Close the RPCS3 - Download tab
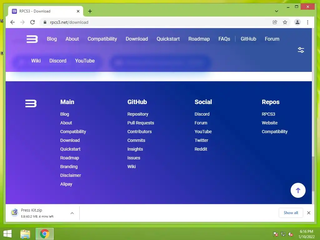This screenshot has width=320, height=240. pos(78,11)
